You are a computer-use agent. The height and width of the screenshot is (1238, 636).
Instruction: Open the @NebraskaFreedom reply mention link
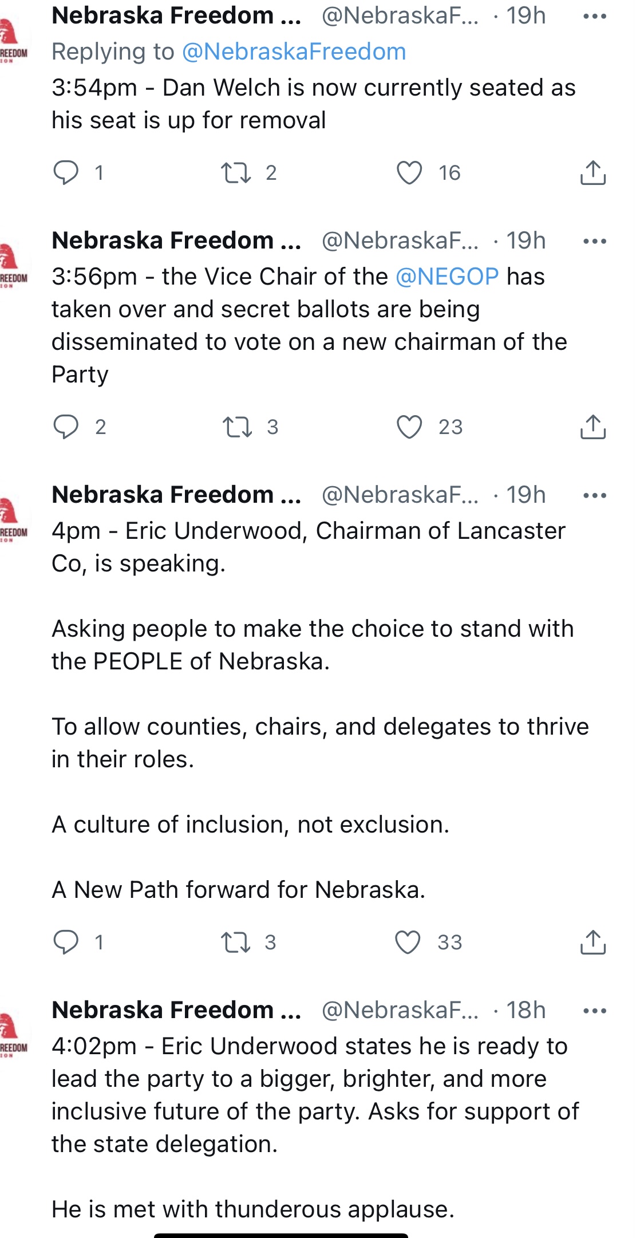click(294, 52)
